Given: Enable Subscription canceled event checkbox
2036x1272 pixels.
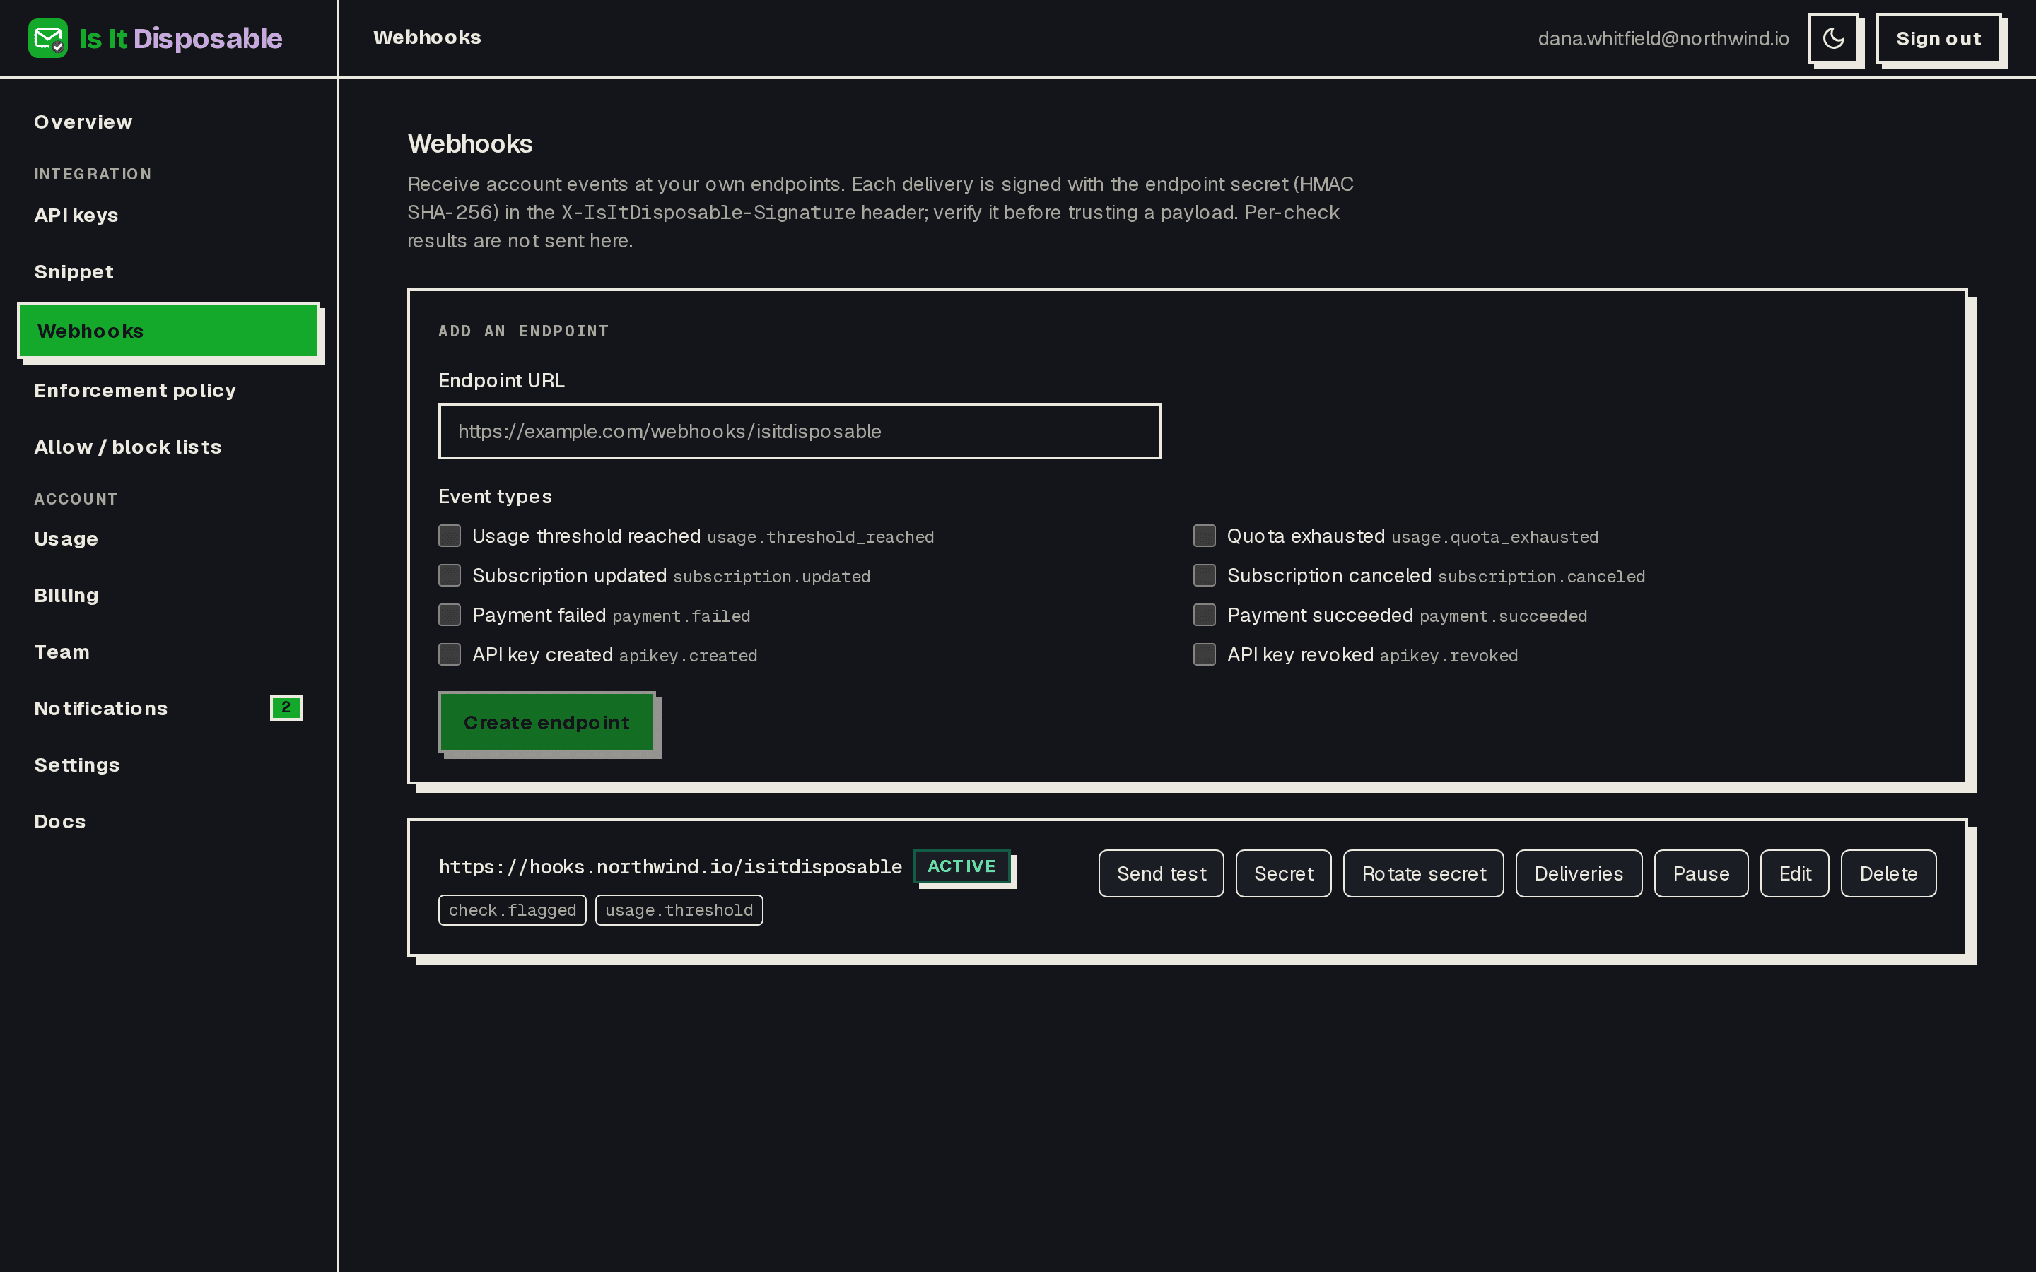Looking at the screenshot, I should (x=1204, y=575).
